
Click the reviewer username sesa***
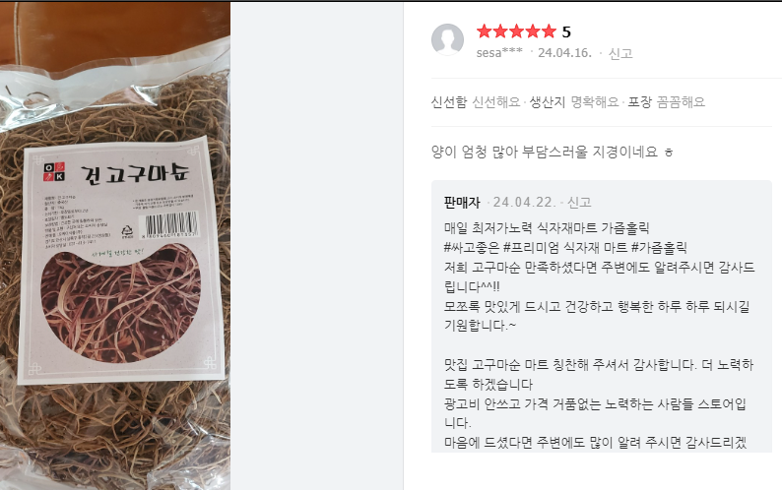point(499,53)
